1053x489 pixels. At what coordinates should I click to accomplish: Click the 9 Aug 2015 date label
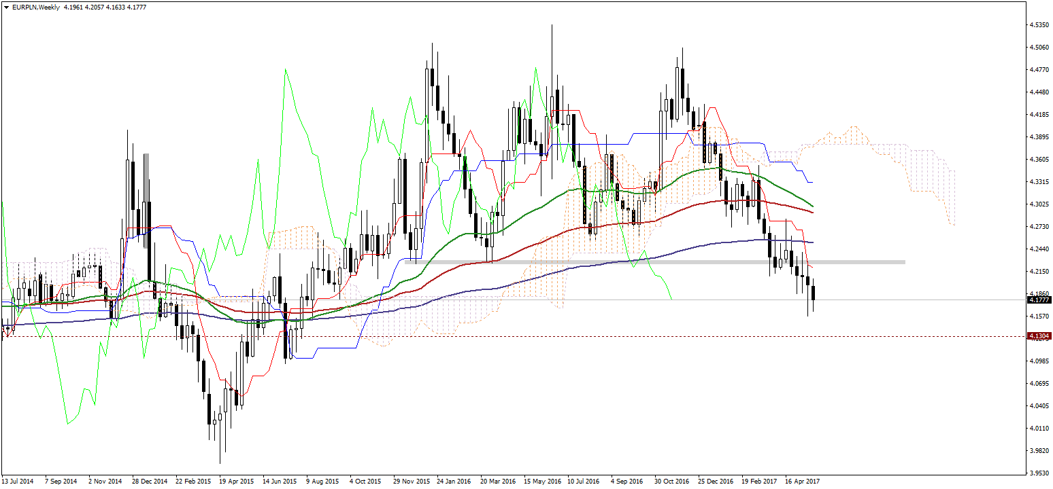tap(322, 481)
